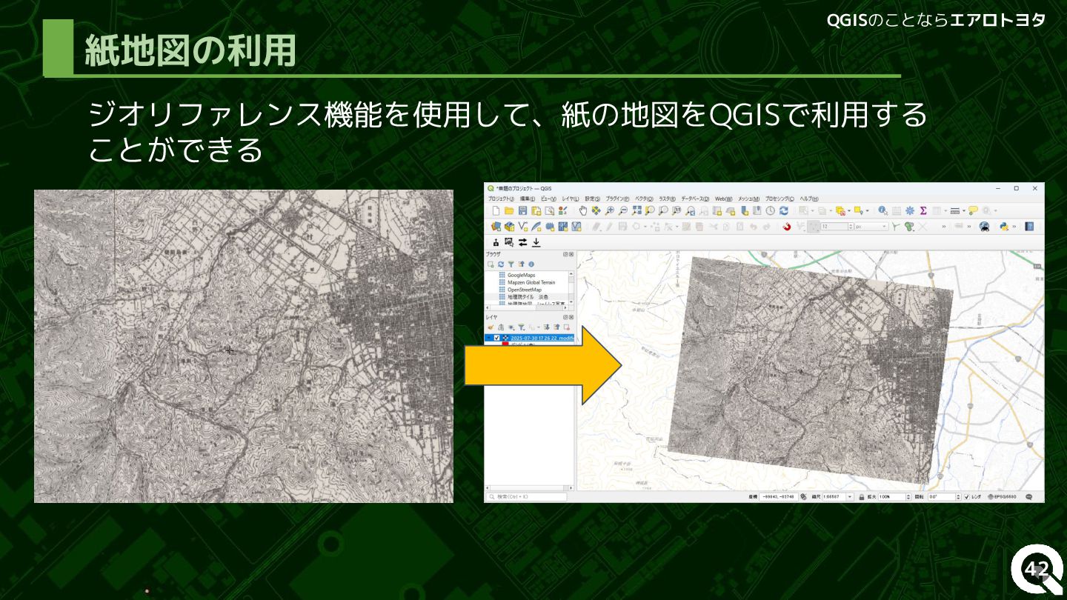
Task: Open Data Source Manager icon
Action: click(x=496, y=226)
